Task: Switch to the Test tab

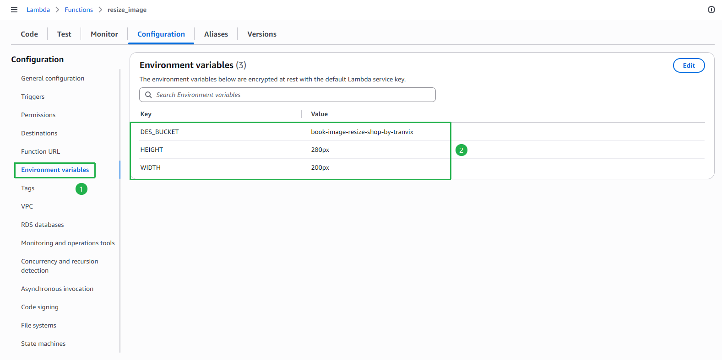Action: click(x=64, y=34)
